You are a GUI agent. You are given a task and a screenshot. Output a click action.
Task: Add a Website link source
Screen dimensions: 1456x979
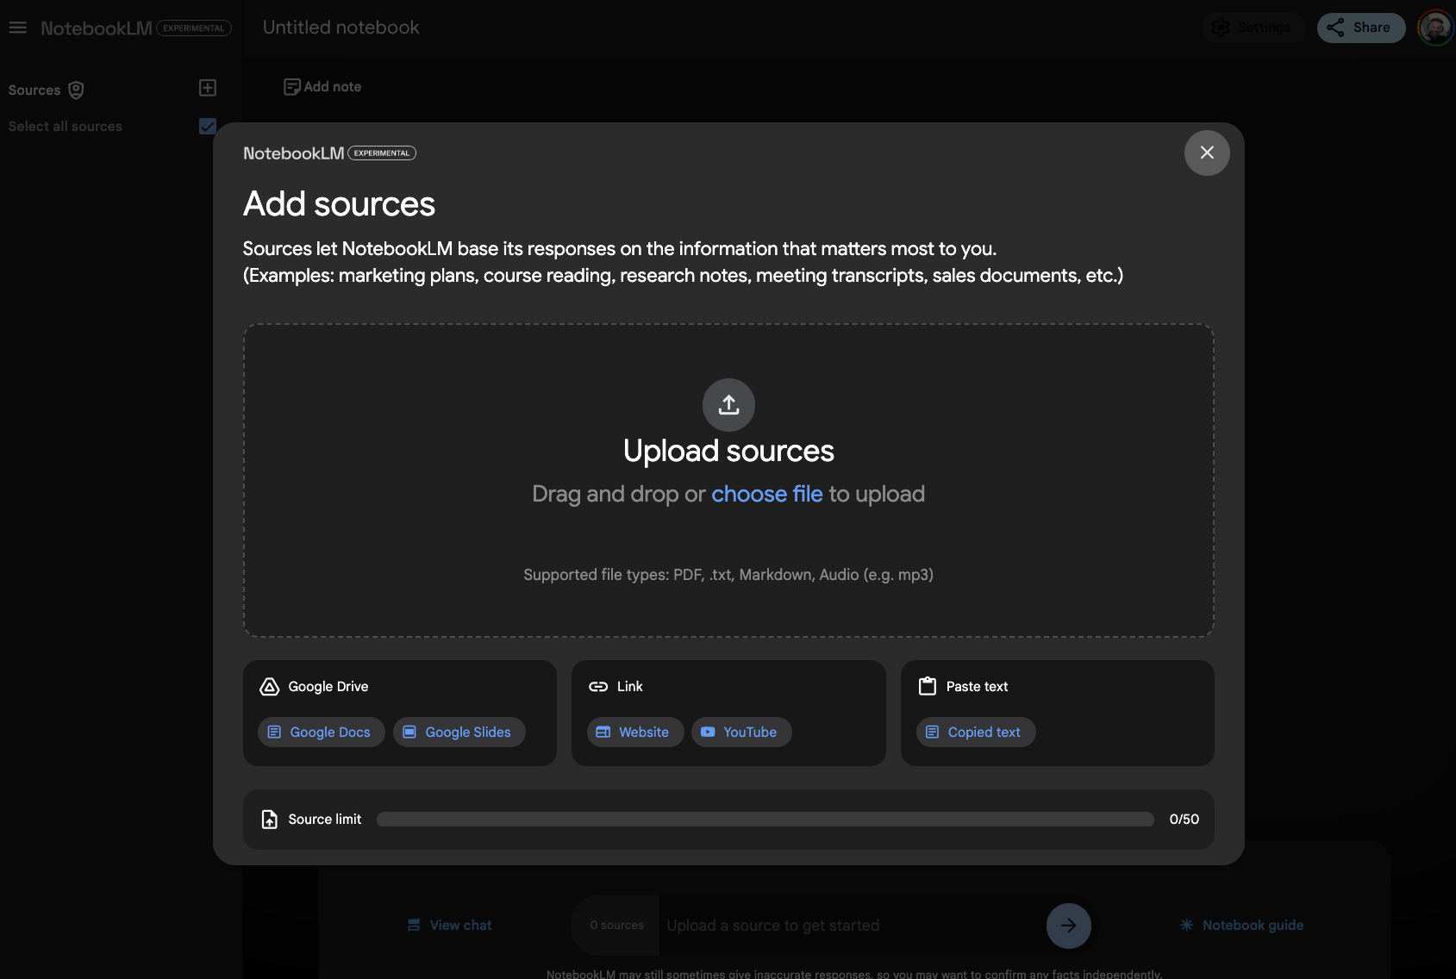635,732
